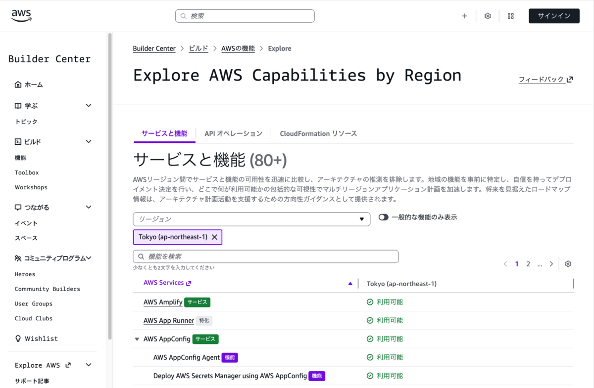This screenshot has width=594, height=388.
Task: Open Workshops in the sidebar
Action: point(31,187)
